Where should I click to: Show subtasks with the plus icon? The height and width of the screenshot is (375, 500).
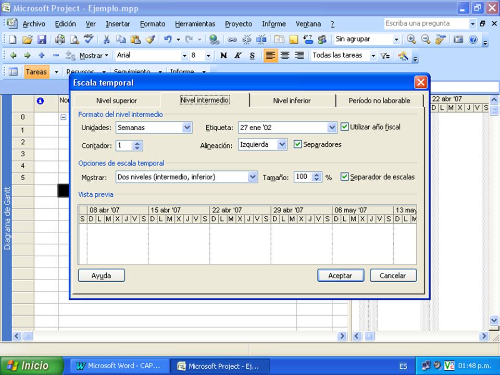point(42,56)
